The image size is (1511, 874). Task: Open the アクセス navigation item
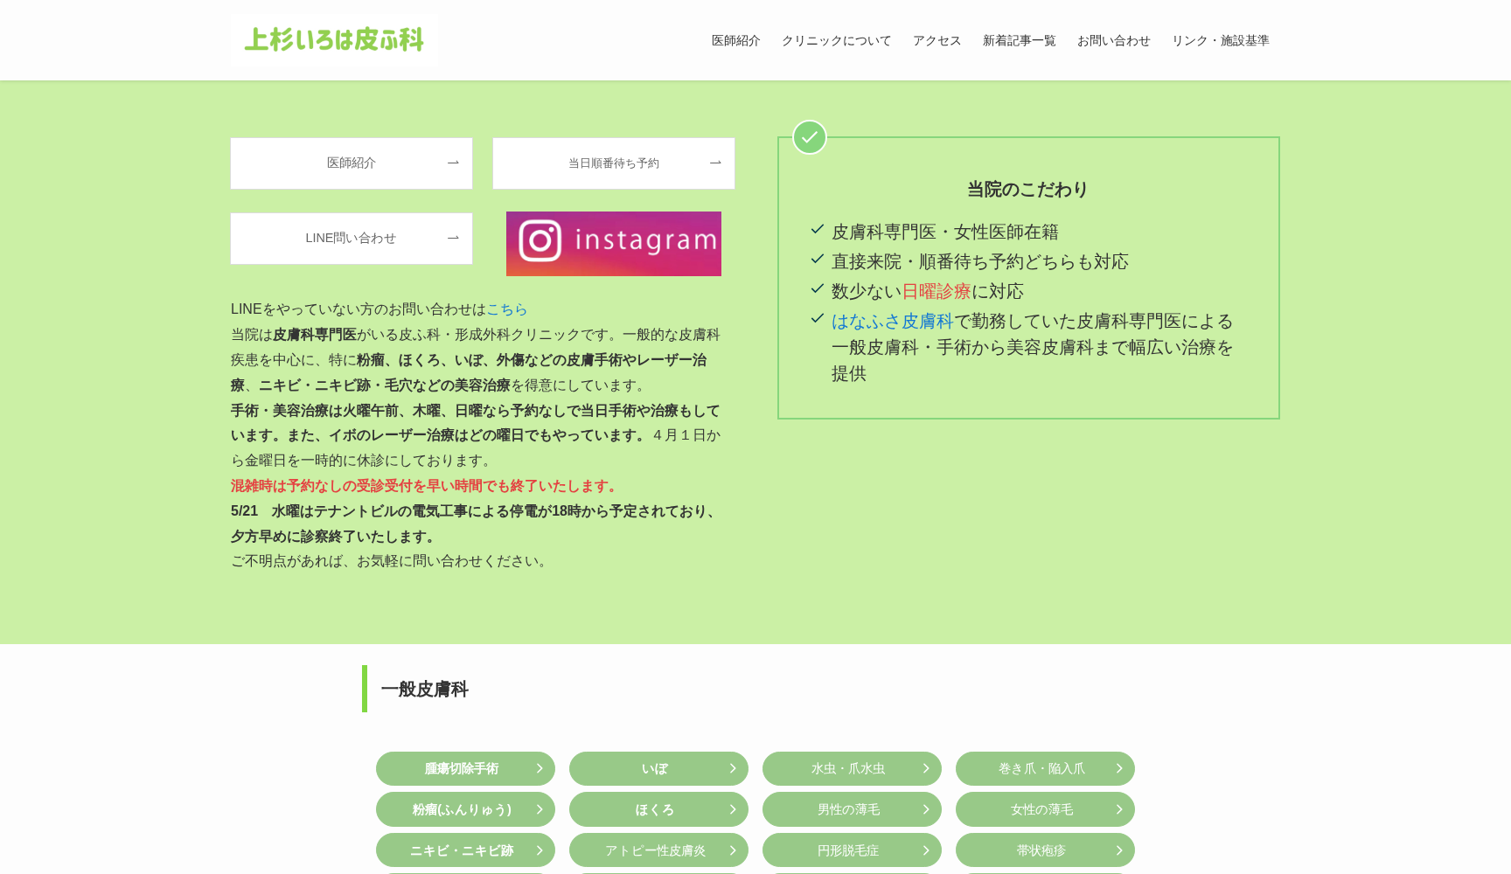tap(936, 40)
